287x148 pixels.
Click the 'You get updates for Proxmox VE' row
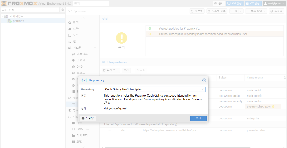(214, 29)
